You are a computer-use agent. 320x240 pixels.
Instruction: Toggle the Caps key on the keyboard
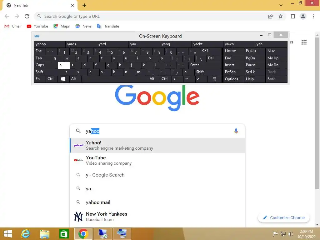tap(46, 65)
